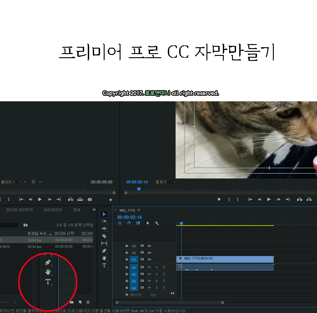Click 미디어 시작 column header

coord(64,234)
